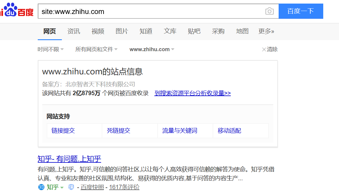Clear filters with the X 清除 icon

pos(270,49)
